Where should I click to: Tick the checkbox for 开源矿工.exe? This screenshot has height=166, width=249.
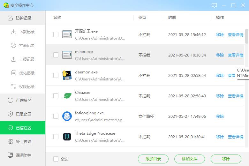pyautogui.click(x=56, y=34)
